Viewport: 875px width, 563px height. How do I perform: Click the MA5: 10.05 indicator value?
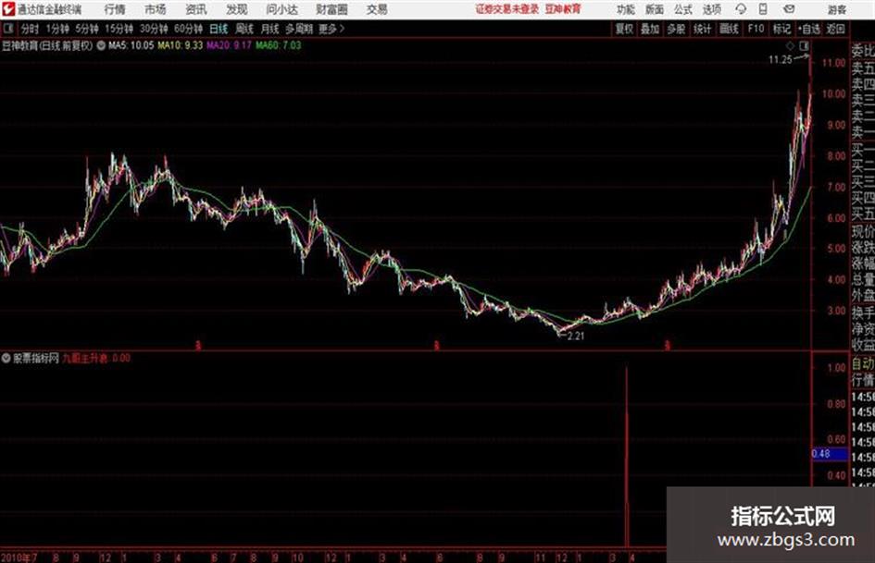pyautogui.click(x=131, y=45)
